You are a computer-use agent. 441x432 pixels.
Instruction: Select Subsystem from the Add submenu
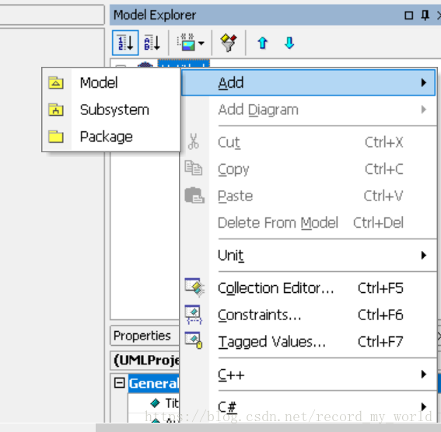pyautogui.click(x=111, y=110)
